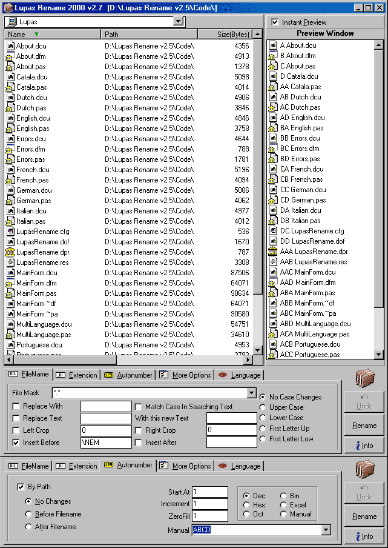This screenshot has width=388, height=548.
Task: Toggle the By Path checkbox
Action: point(21,487)
